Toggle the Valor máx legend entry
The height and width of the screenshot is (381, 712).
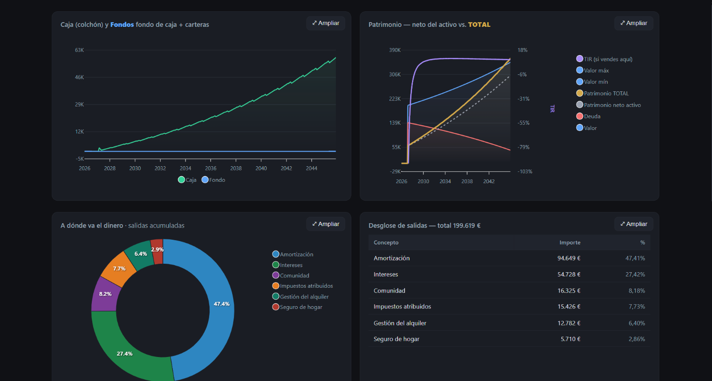[x=592, y=71]
